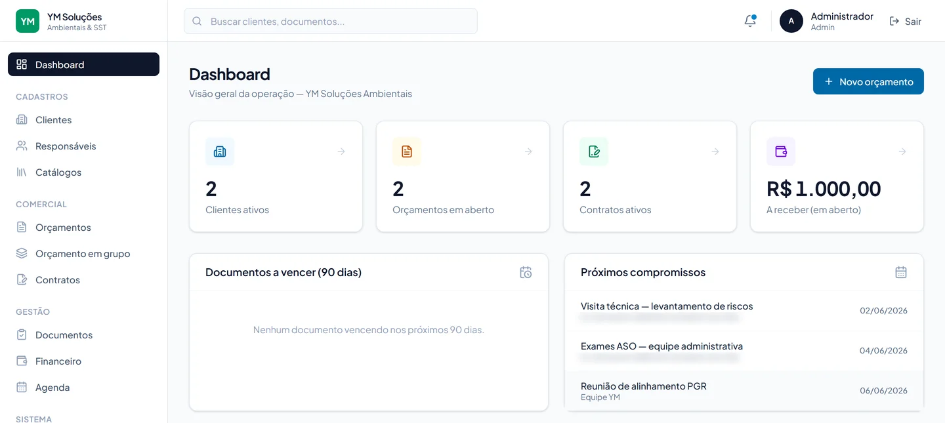
Task: Click the R$ 1.000,00 value
Action: pyautogui.click(x=824, y=189)
